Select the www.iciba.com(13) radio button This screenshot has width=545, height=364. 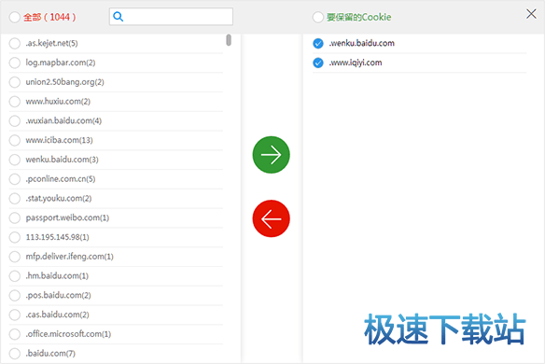15,140
